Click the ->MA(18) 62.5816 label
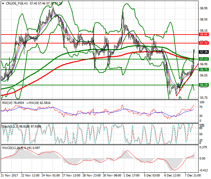Viewport: 211px width, 179px height. point(38,103)
